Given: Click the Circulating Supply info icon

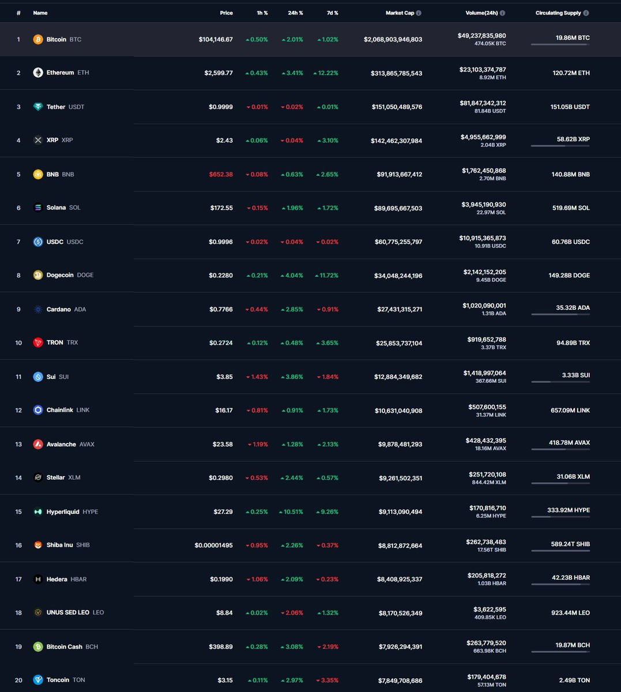Looking at the screenshot, I should [x=586, y=13].
